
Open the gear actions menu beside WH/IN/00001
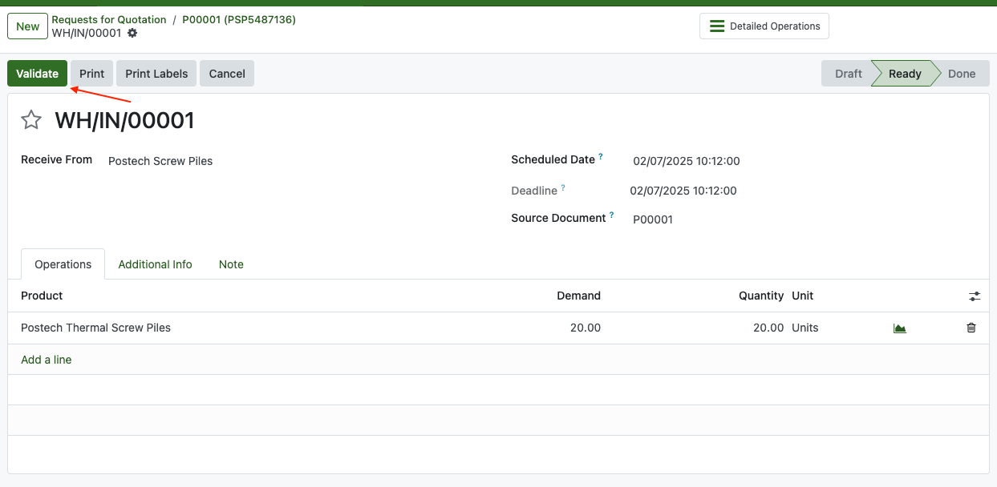[132, 33]
